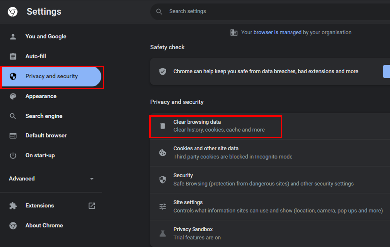Screen dimensions: 390x248
Task: Click the 'Settings' page title
Action: tap(44, 12)
